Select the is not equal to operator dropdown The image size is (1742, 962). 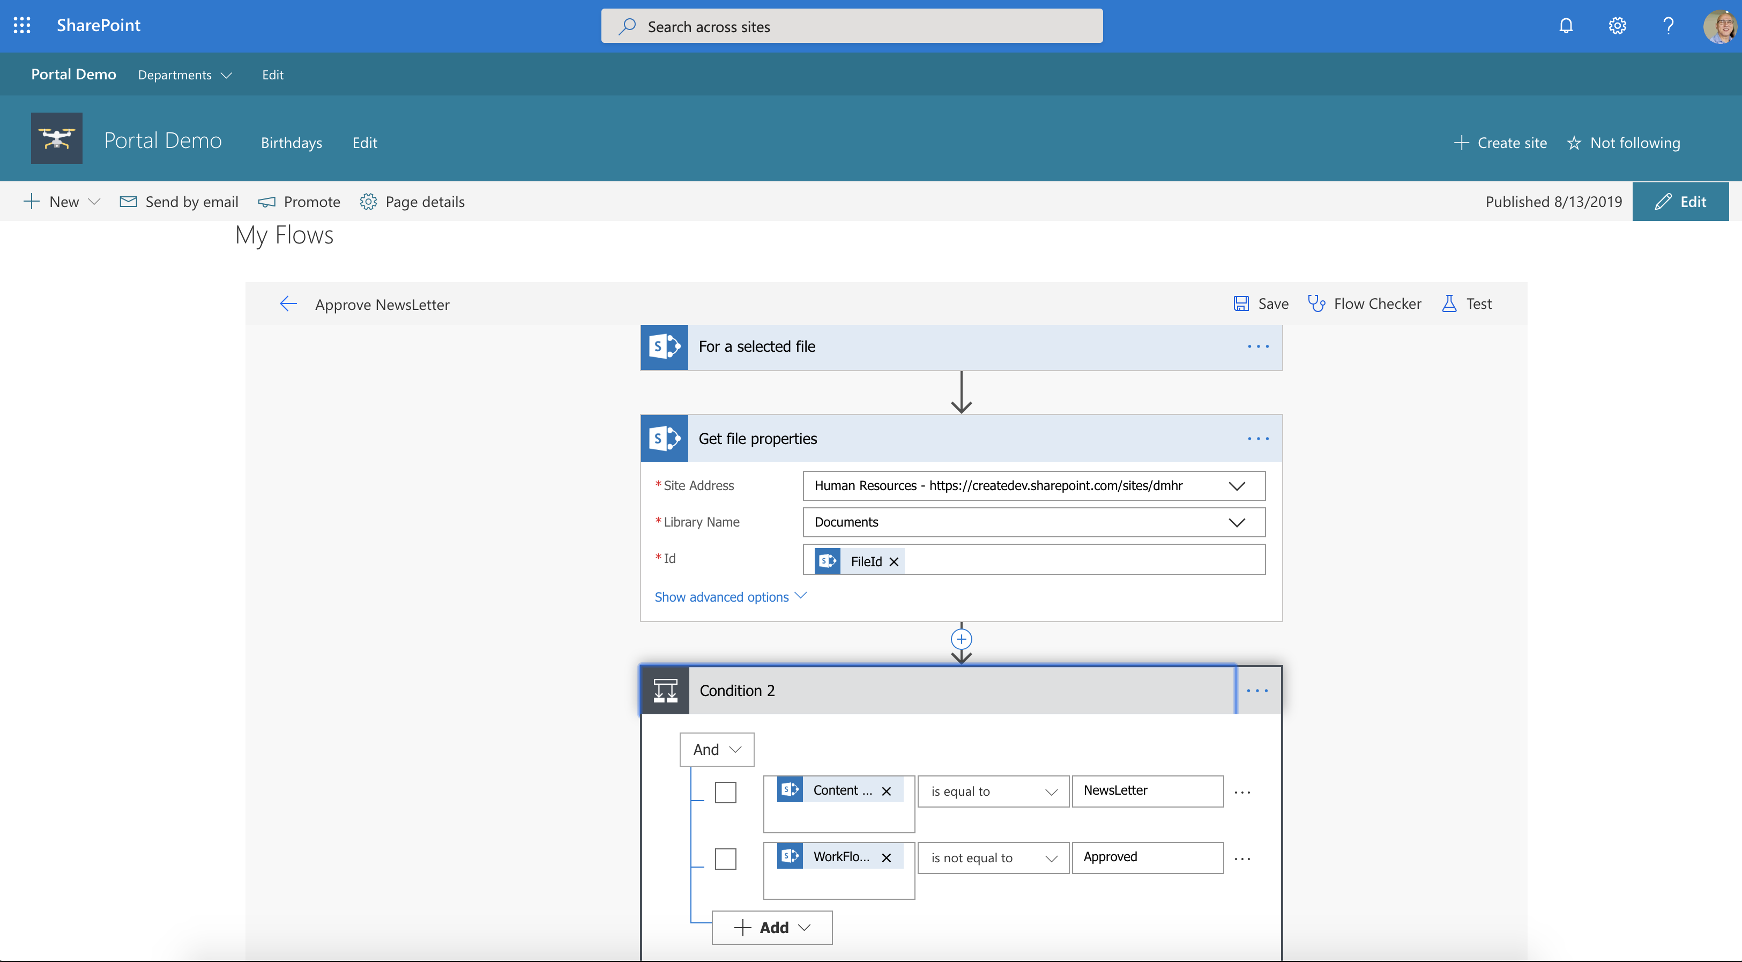coord(990,856)
